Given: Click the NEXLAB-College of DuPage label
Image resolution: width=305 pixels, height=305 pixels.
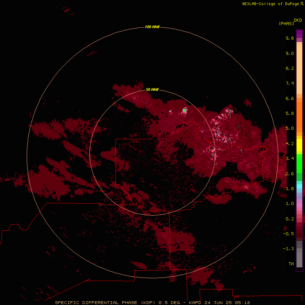Looking at the screenshot, I should [x=270, y=4].
